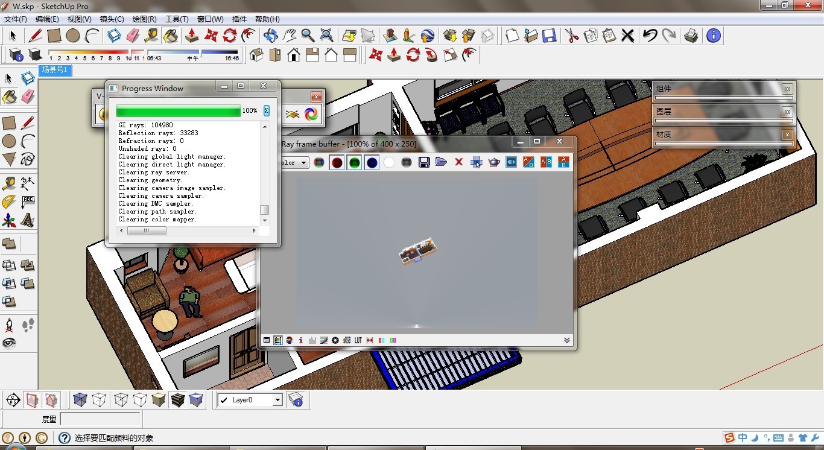Open the Layer0 layer dropdown
The height and width of the screenshot is (450, 824).
coord(278,400)
